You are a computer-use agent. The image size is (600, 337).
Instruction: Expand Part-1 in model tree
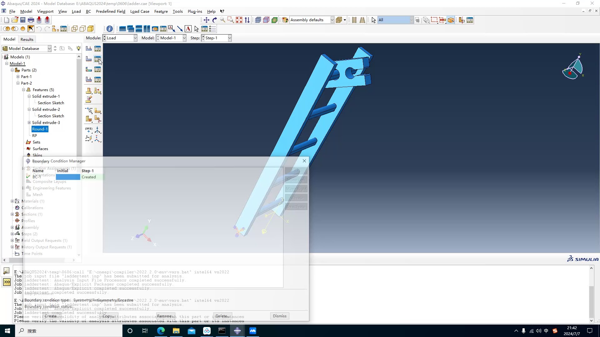click(x=18, y=76)
